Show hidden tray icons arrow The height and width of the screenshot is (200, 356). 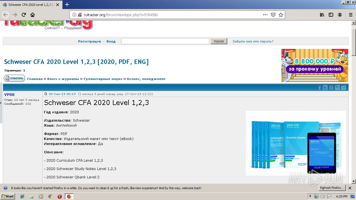point(310,196)
